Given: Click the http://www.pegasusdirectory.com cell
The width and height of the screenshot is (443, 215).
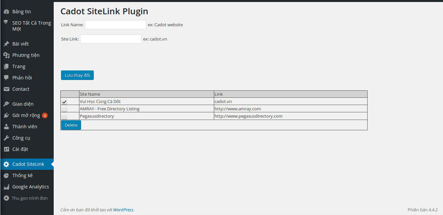Looking at the screenshot, I should click(291, 116).
